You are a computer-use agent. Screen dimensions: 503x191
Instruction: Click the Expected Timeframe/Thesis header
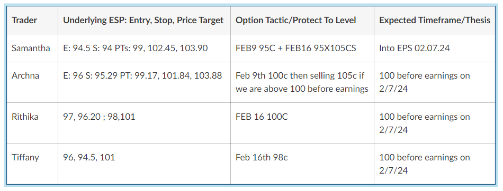click(435, 21)
